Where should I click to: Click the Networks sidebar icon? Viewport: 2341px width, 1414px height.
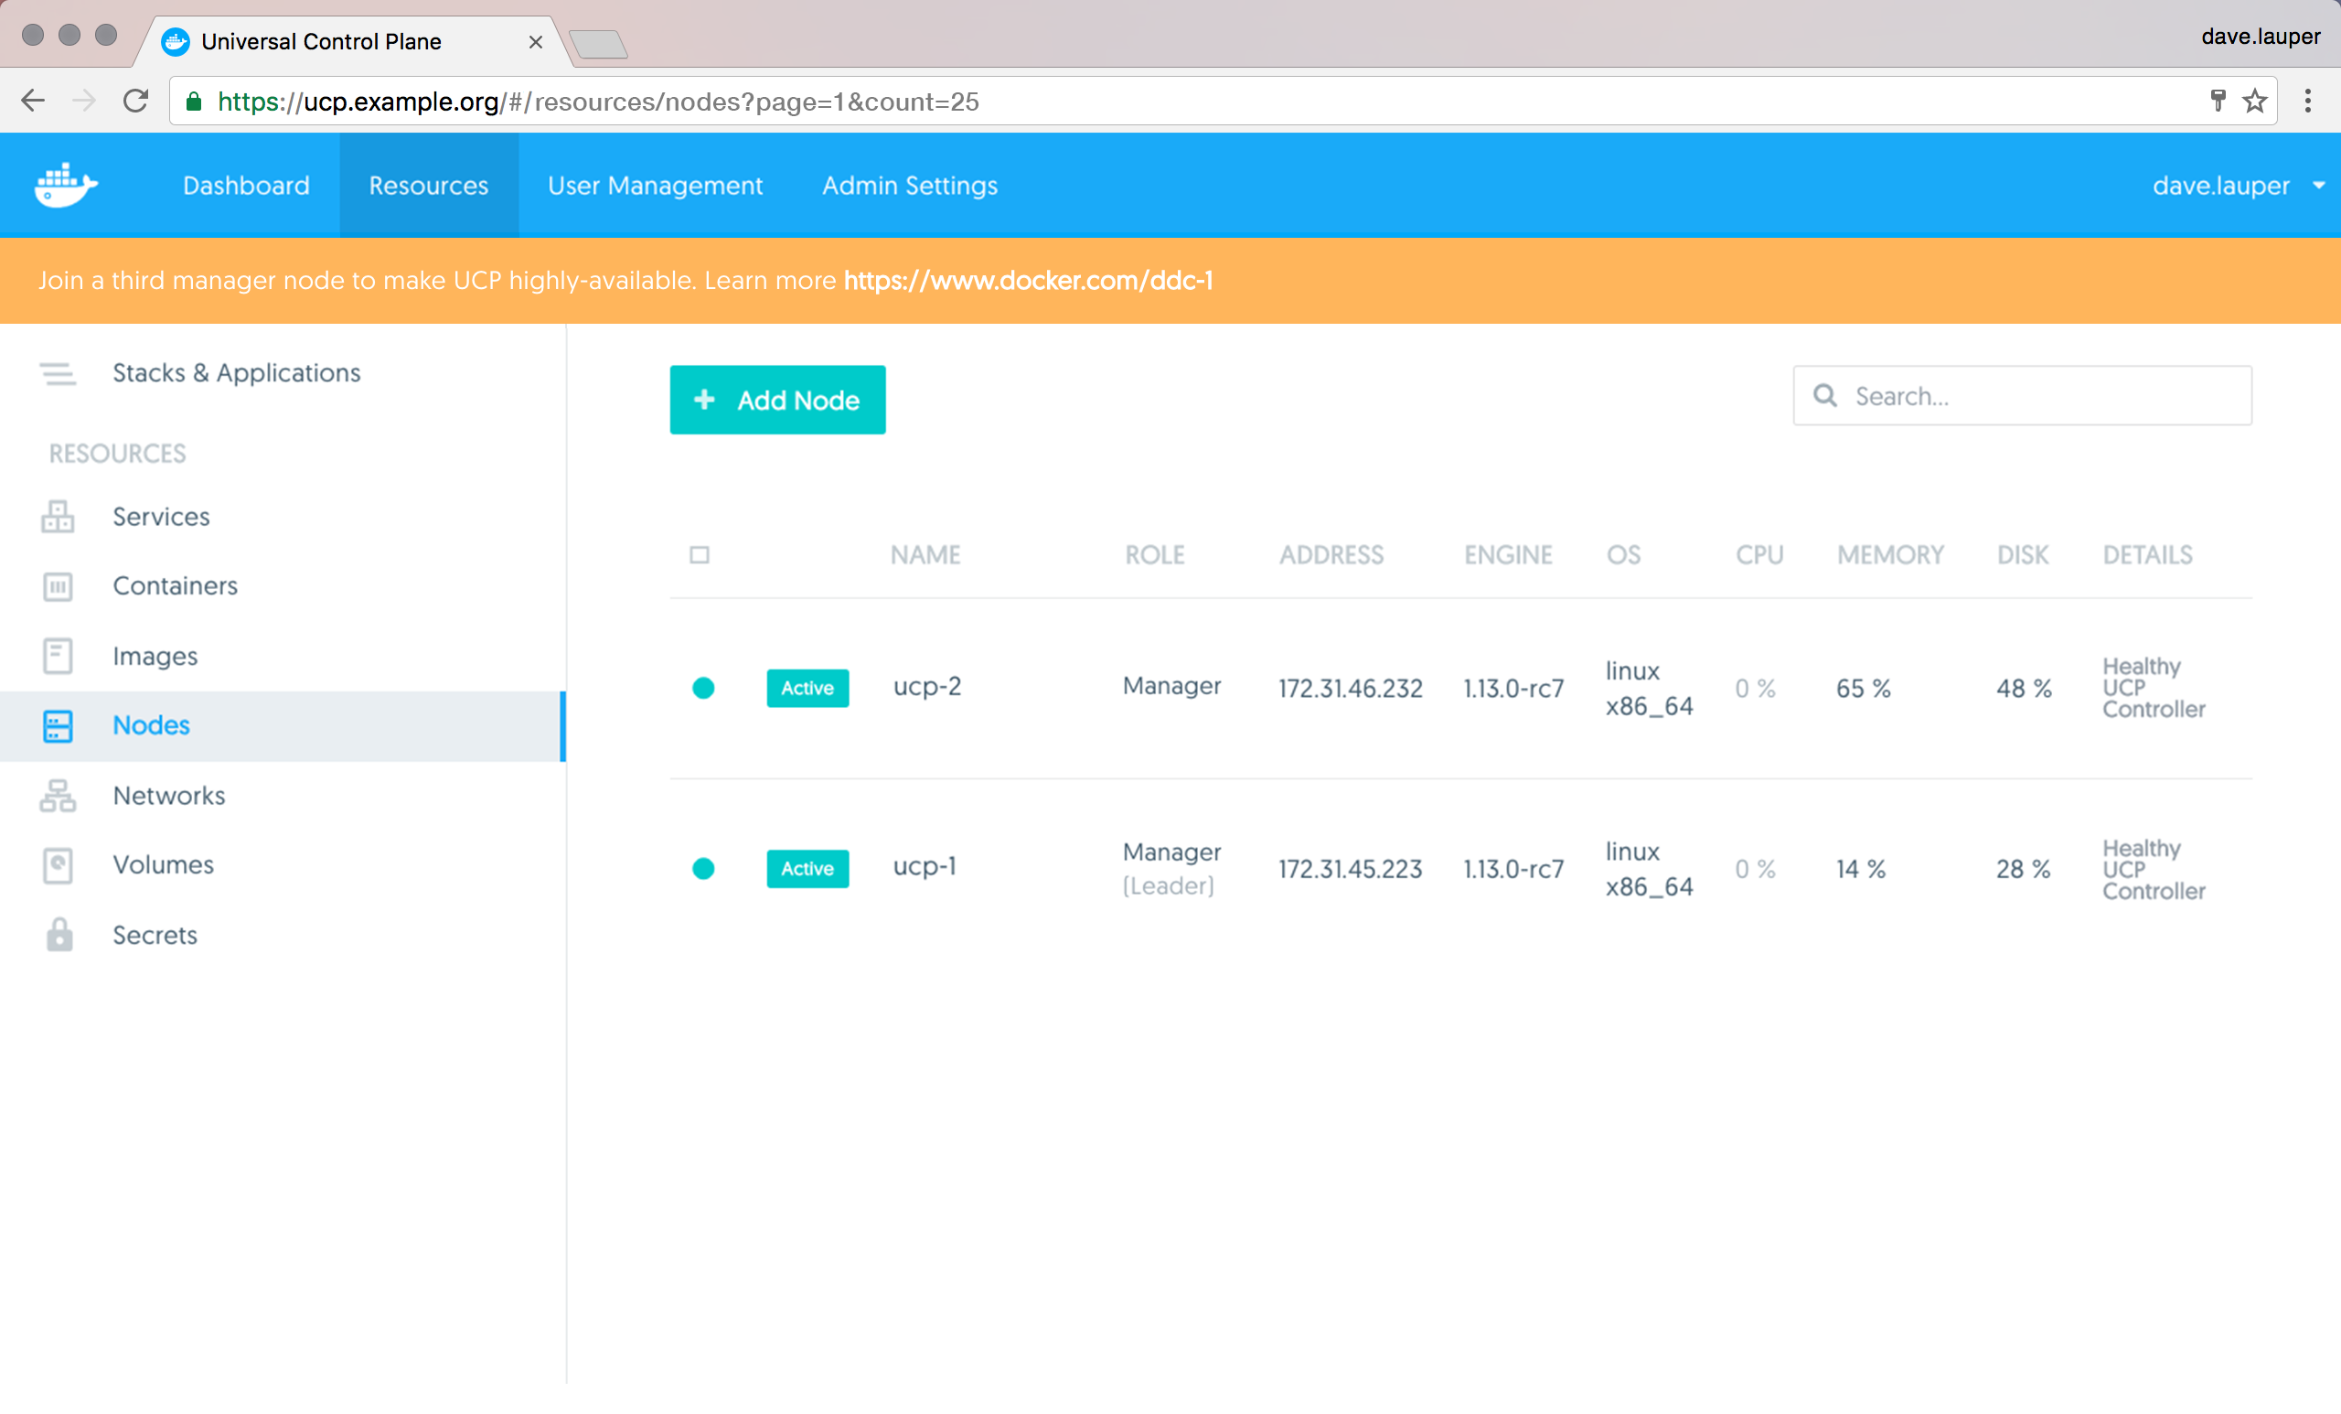[x=58, y=796]
